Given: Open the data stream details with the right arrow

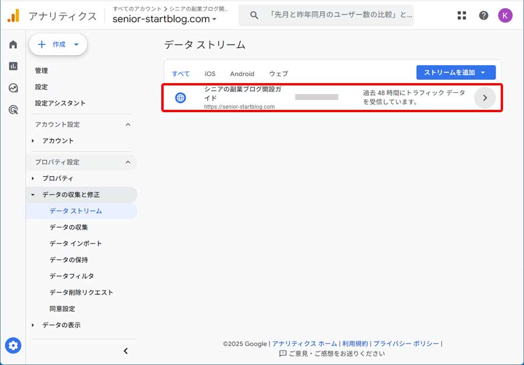Looking at the screenshot, I should click(x=485, y=98).
